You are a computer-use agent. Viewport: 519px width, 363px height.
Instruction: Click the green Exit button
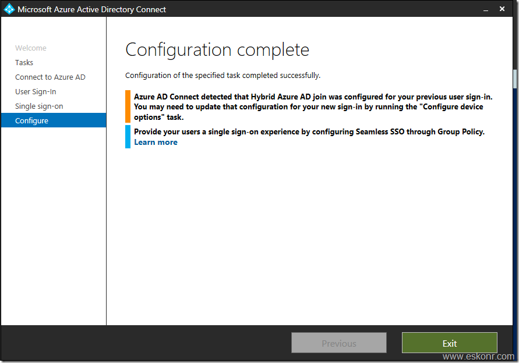click(x=450, y=343)
